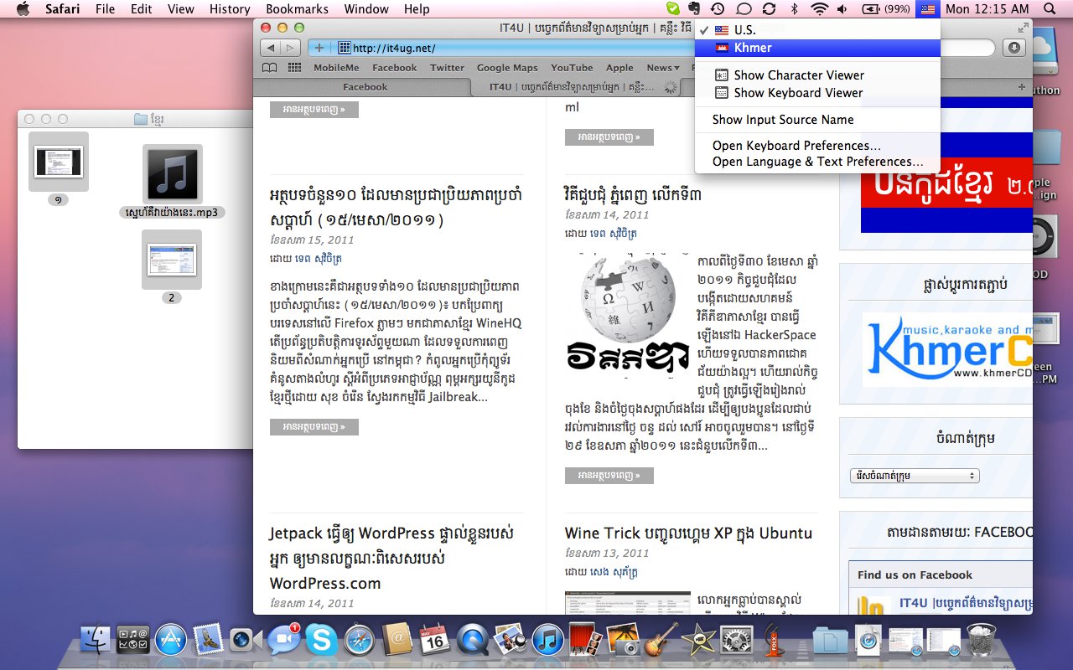This screenshot has width=1073, height=670.
Task: Open the App Store dock icon
Action: [170, 640]
